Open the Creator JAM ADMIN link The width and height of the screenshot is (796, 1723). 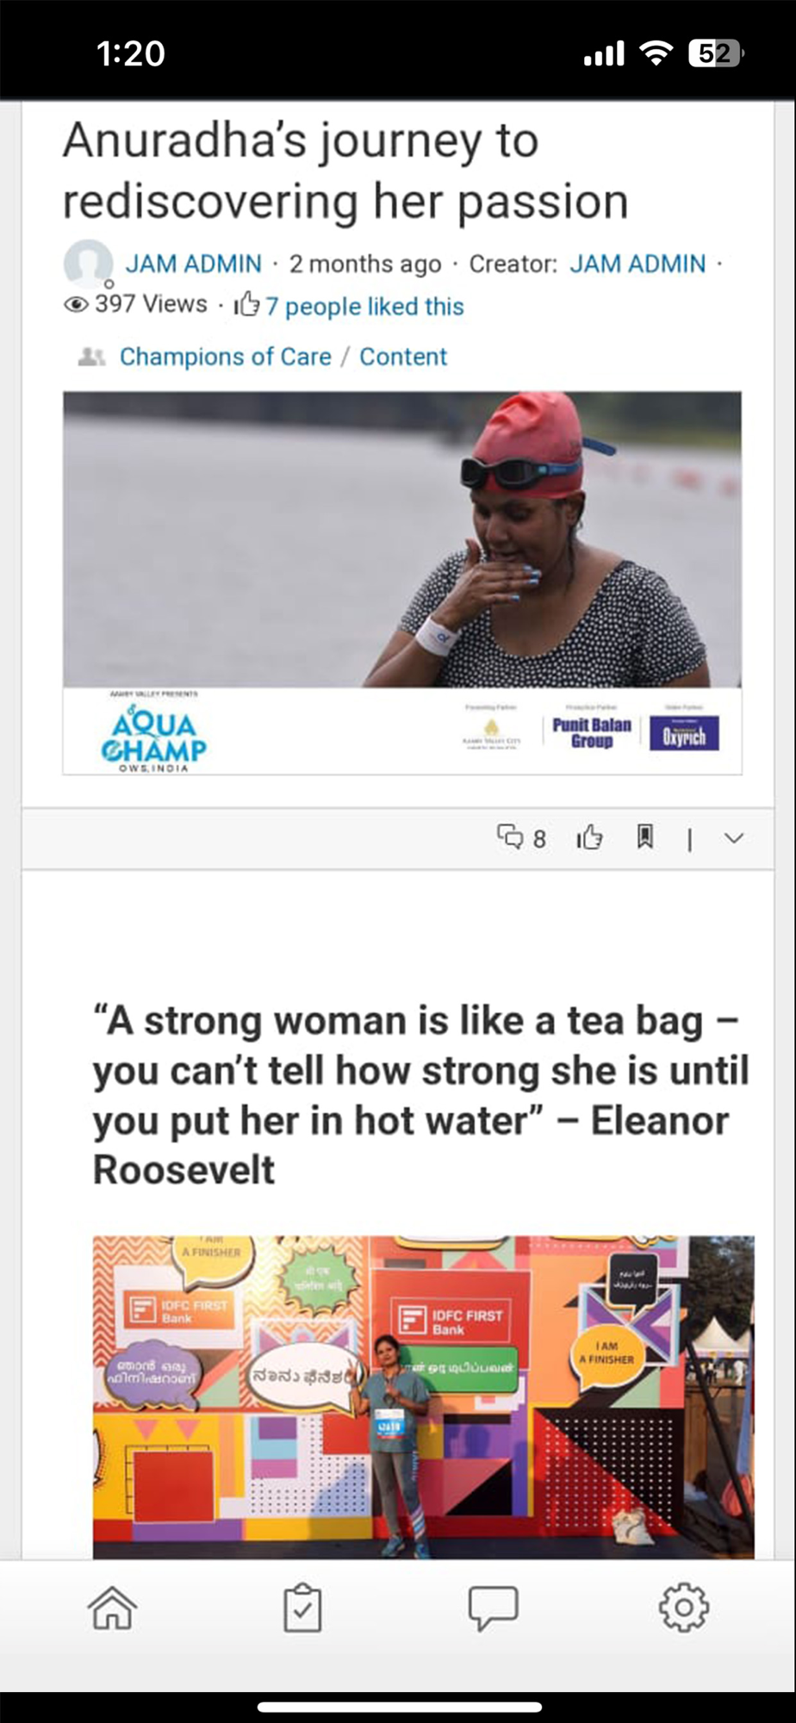(x=637, y=264)
